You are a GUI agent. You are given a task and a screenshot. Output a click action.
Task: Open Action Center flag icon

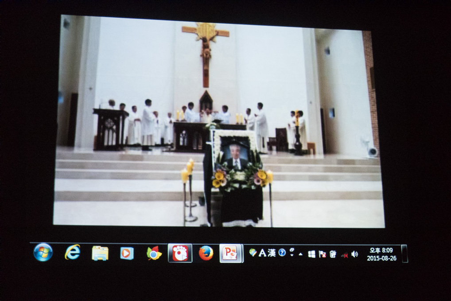pyautogui.click(x=322, y=254)
